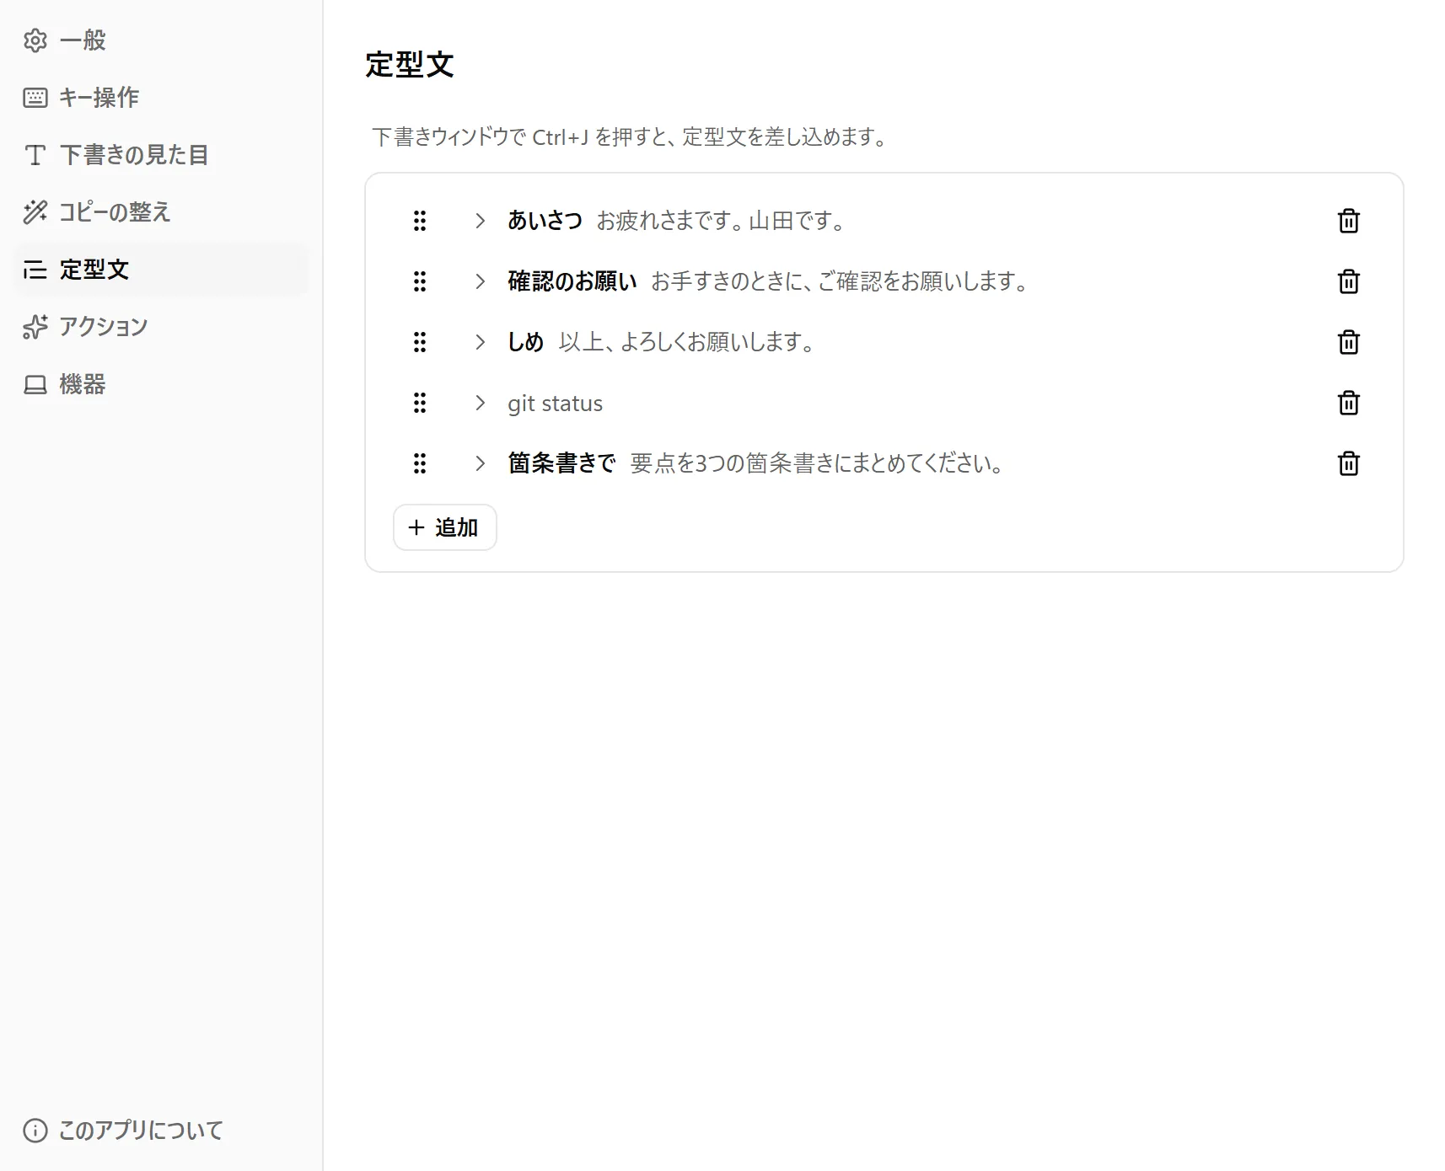Switch to 下書きの見た目 page
The height and width of the screenshot is (1171, 1445).
(x=161, y=155)
